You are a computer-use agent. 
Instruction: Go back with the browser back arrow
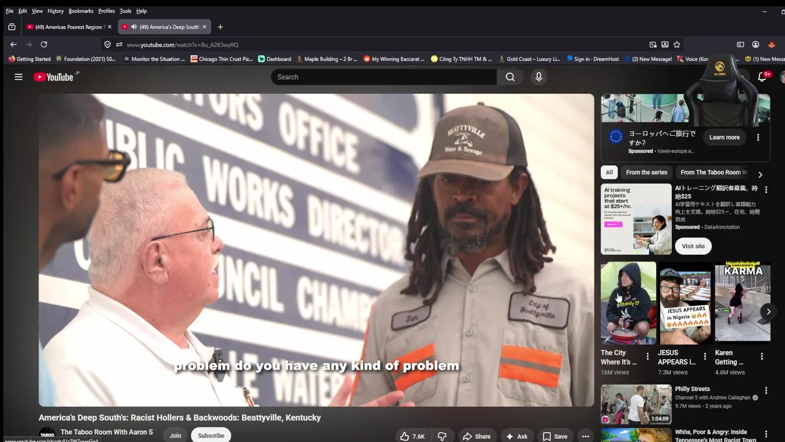click(13, 44)
